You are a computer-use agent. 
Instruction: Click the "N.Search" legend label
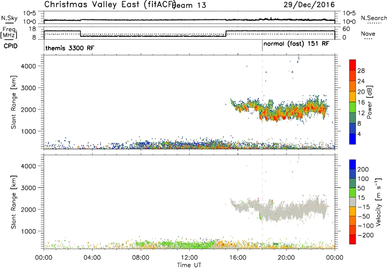(x=373, y=18)
